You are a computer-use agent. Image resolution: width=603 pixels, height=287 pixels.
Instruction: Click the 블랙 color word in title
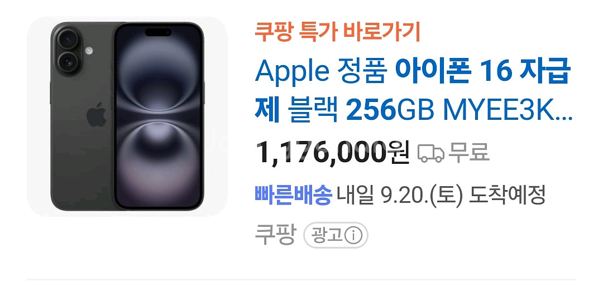click(312, 110)
